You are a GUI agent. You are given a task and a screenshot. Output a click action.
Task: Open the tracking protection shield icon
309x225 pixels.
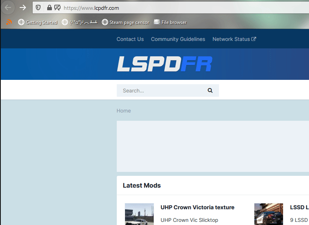[38, 8]
